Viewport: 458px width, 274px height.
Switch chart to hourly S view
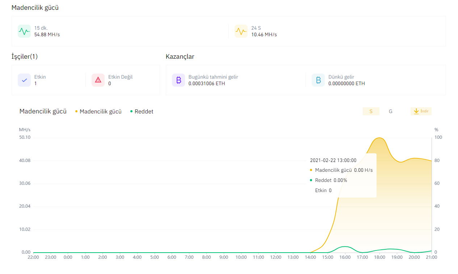(371, 111)
